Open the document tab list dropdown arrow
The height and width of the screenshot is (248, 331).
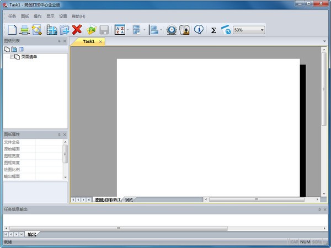pos(324,41)
